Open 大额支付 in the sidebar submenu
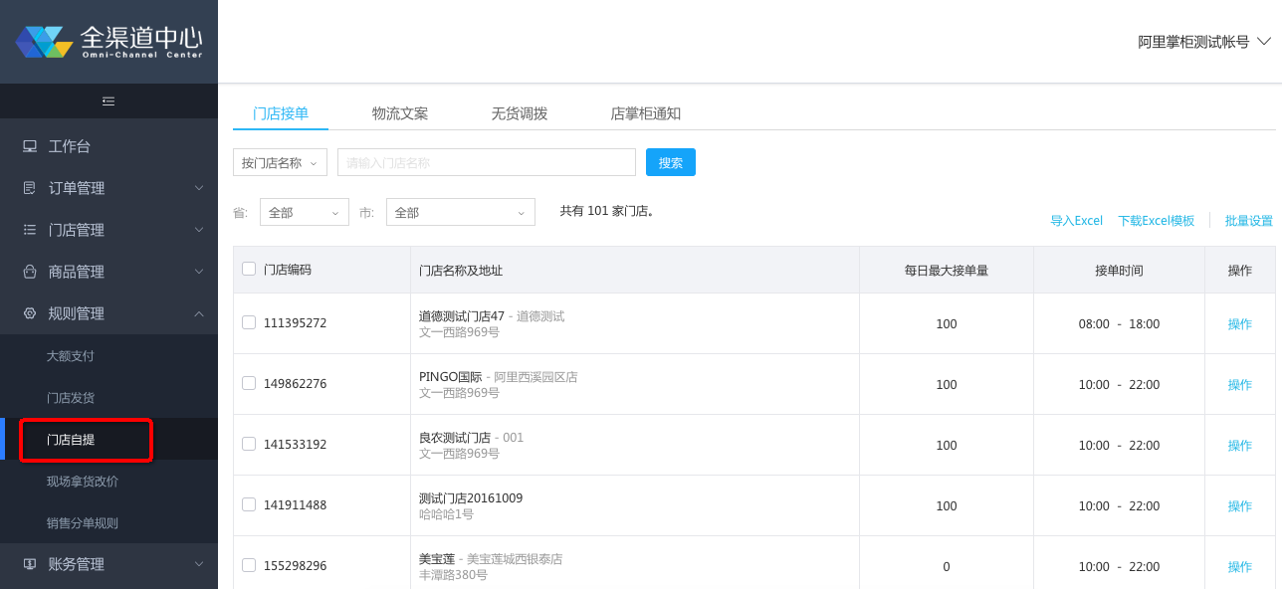This screenshot has width=1282, height=589. coord(71,355)
